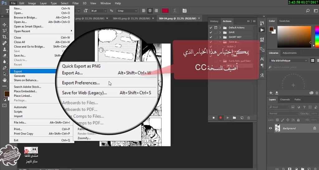
Task: Click foreground color swatch in Color panel
Action: pos(271,29)
